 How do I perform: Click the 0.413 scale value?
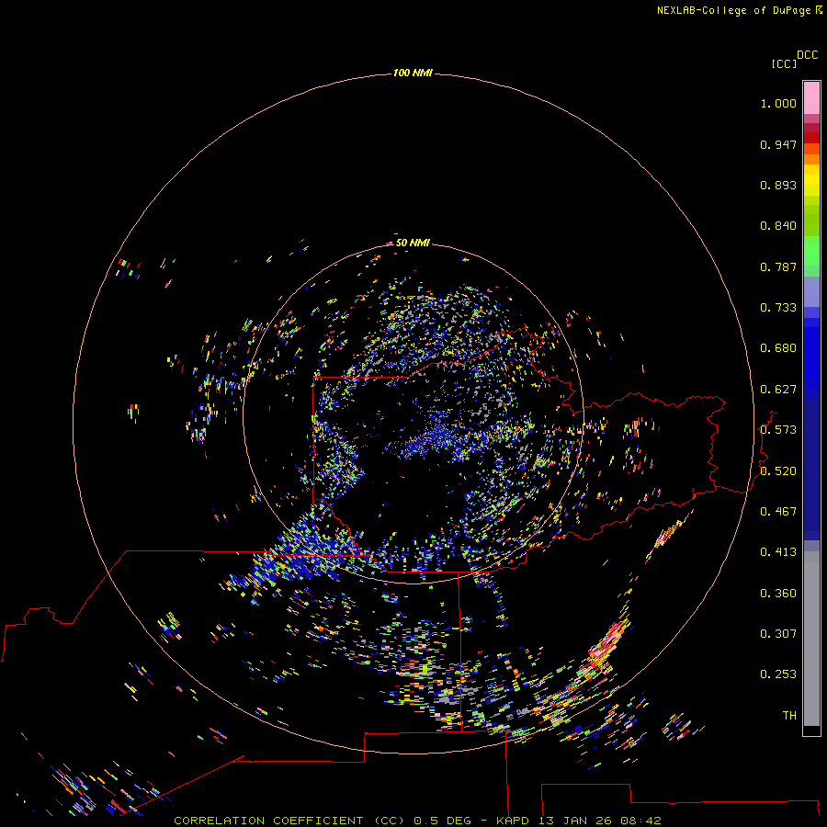(778, 552)
